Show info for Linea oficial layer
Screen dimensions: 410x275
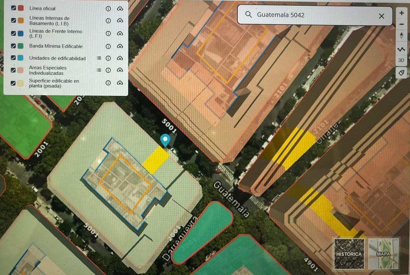click(108, 9)
